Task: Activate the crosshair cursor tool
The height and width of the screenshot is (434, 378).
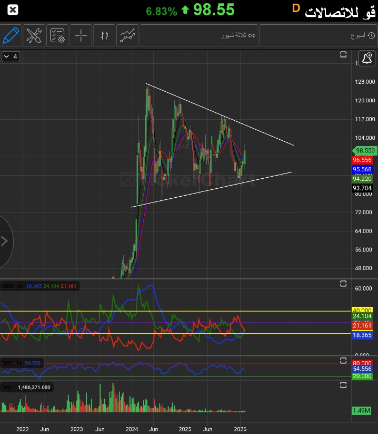Action: click(81, 36)
